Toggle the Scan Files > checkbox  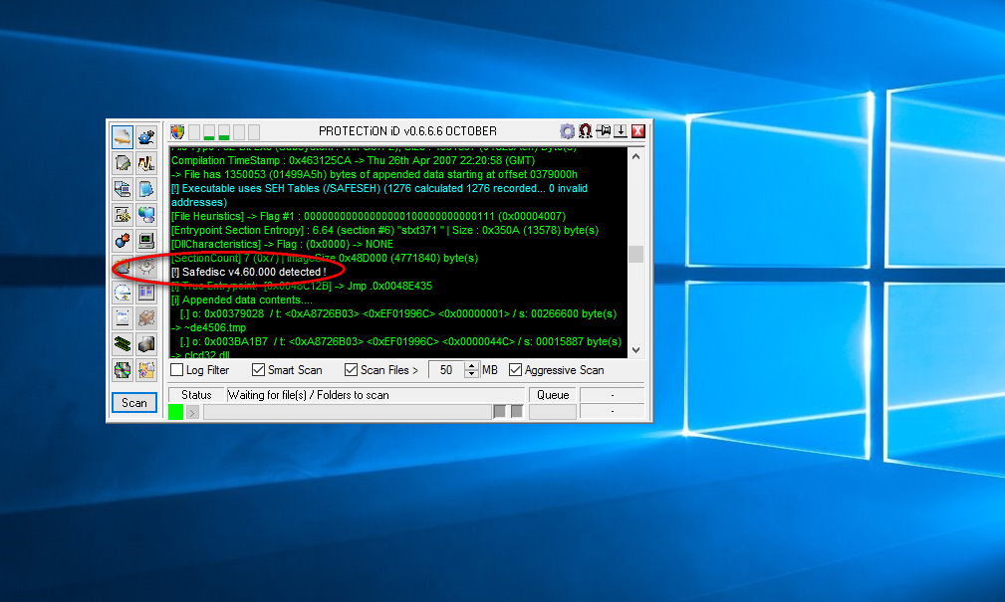pos(351,369)
